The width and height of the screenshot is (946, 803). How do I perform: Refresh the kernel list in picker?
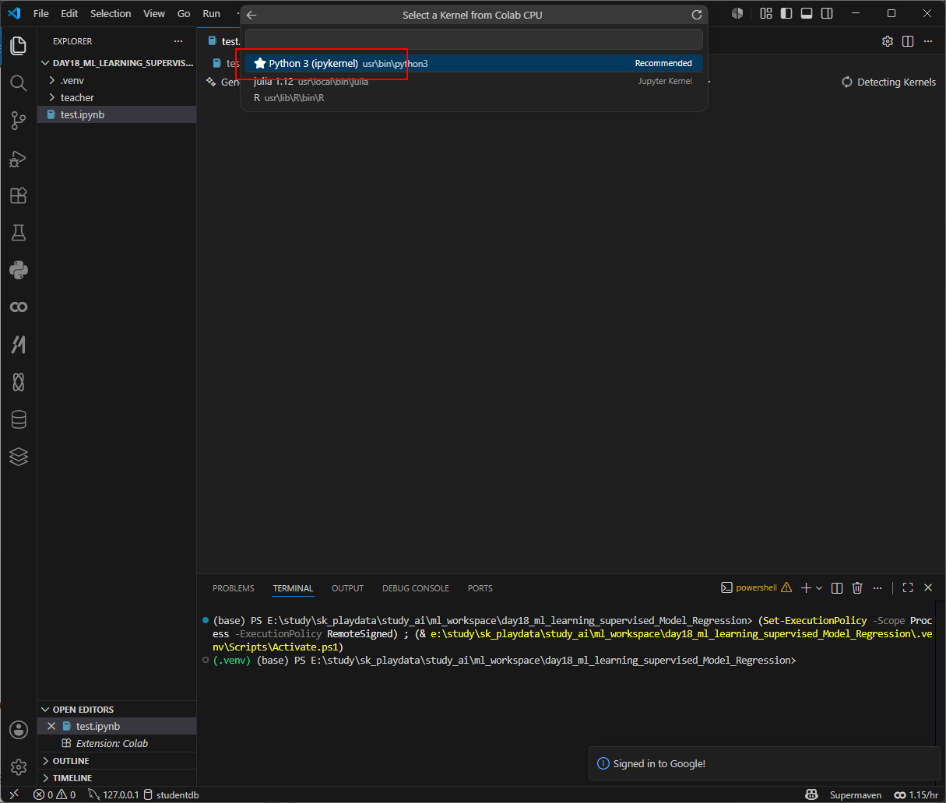tap(697, 15)
